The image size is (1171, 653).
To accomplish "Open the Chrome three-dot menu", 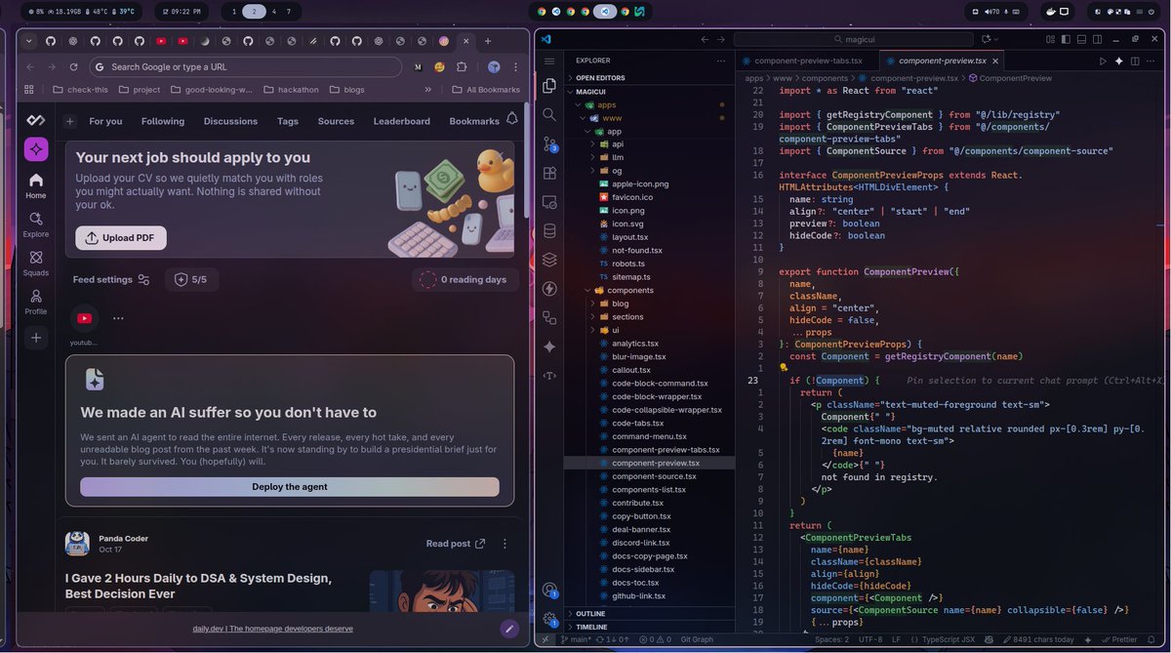I will pyautogui.click(x=514, y=66).
